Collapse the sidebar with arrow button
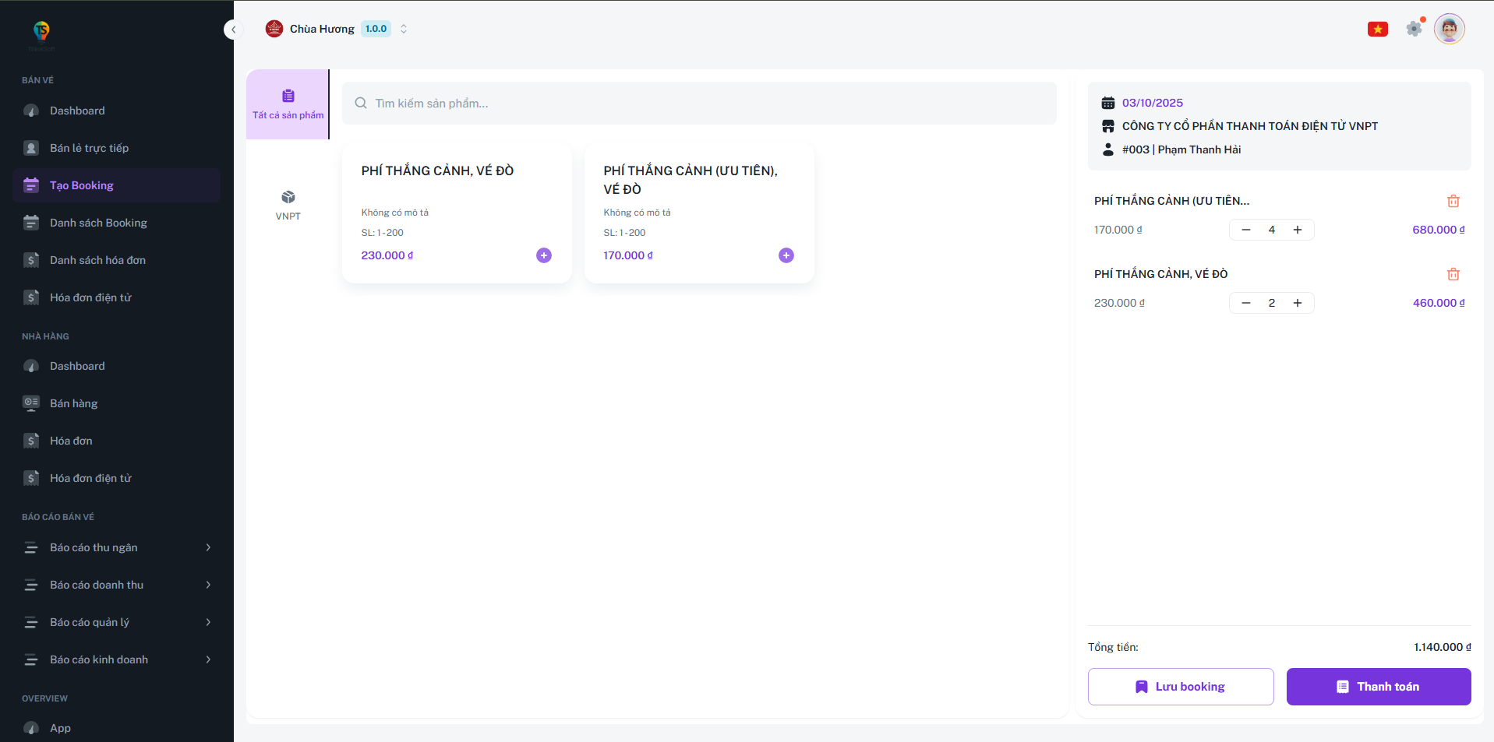Image resolution: width=1494 pixels, height=742 pixels. [x=233, y=30]
